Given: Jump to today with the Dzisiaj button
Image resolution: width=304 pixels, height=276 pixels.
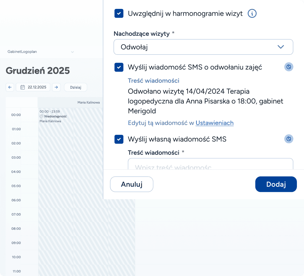Looking at the screenshot, I should pyautogui.click(x=75, y=87).
